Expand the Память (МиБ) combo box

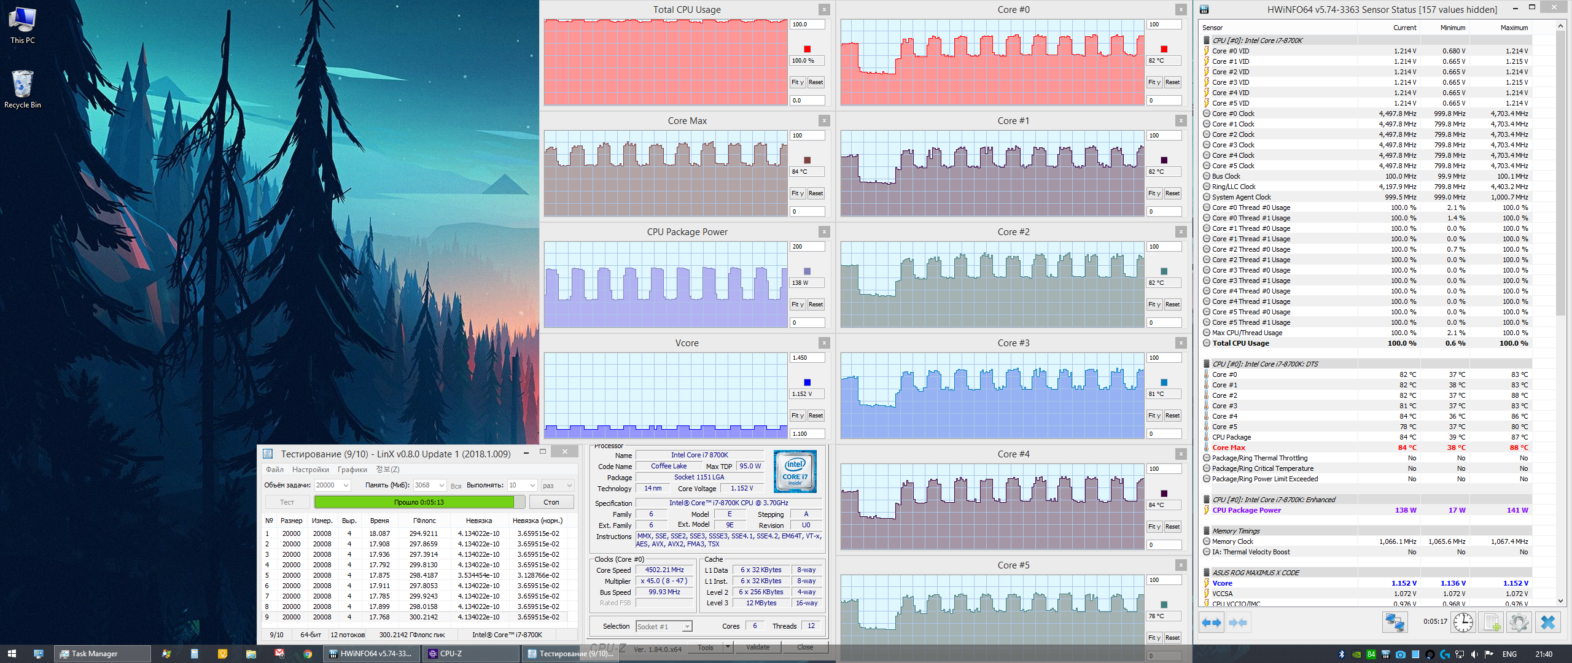click(442, 486)
